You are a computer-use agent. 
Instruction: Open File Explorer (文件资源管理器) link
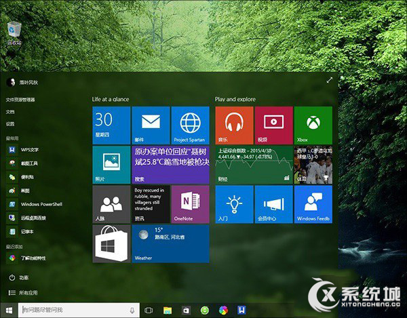20,100
